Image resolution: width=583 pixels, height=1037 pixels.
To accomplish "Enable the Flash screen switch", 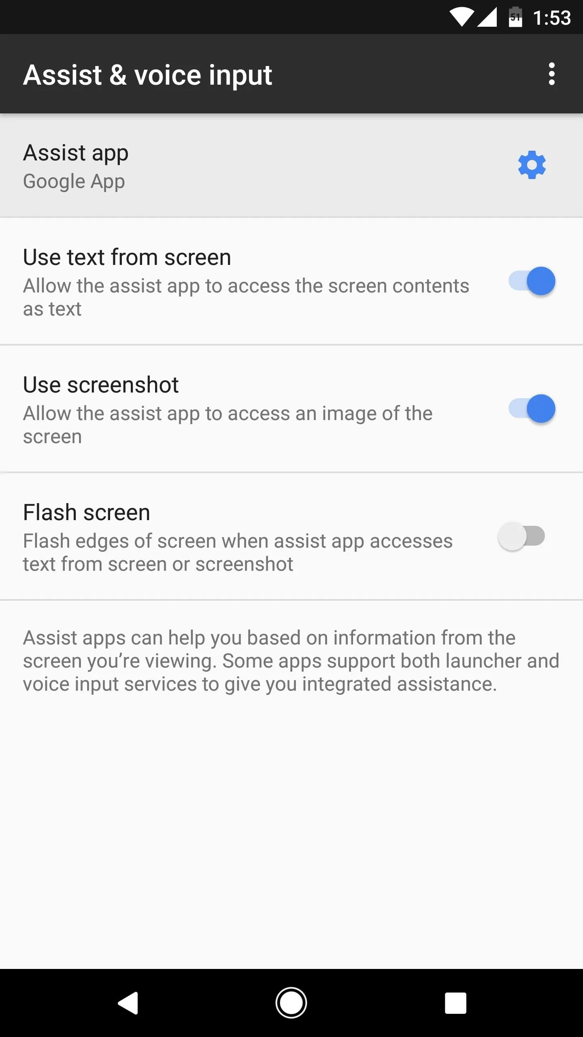I will pos(521,536).
